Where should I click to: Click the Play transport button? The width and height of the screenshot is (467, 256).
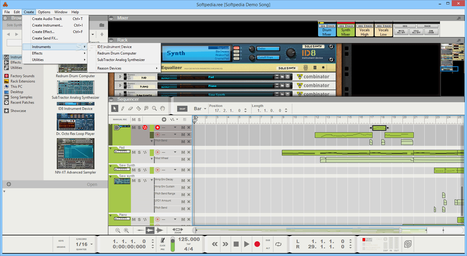(247, 244)
